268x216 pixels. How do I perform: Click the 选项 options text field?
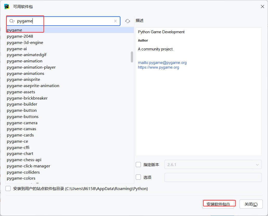(213, 177)
